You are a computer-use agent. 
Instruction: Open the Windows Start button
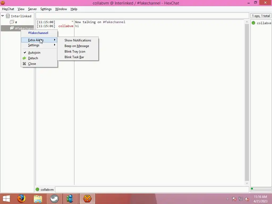(6, 199)
